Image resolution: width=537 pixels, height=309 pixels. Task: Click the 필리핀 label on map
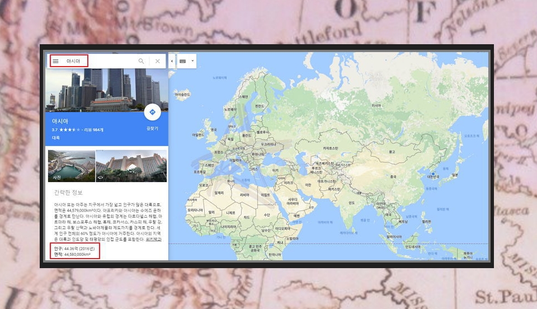[x=426, y=222]
